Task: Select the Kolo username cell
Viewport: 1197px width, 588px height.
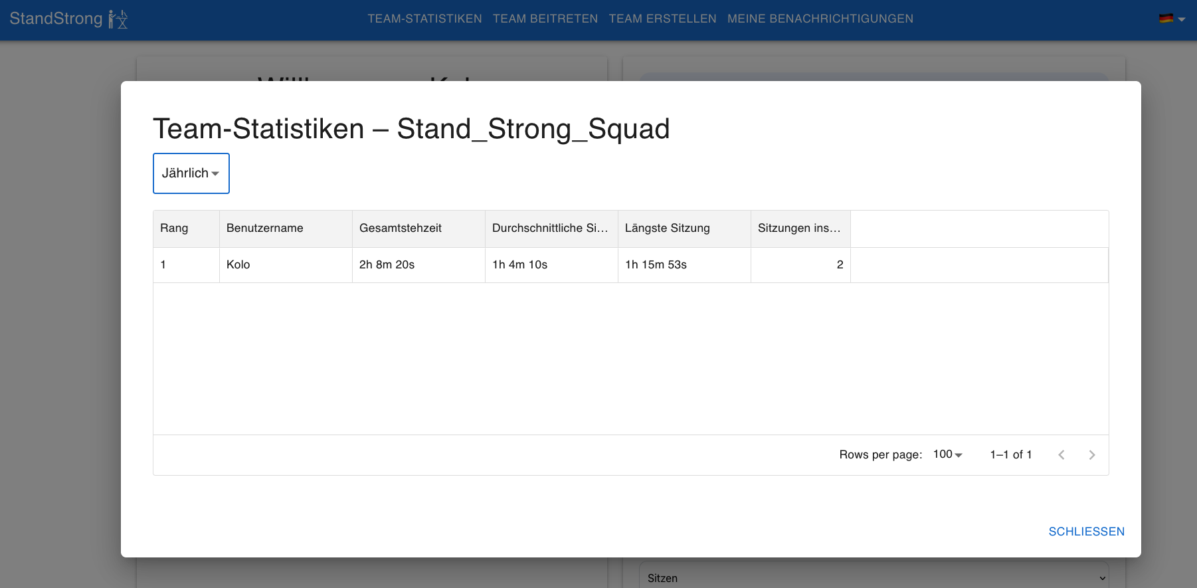Action: point(286,265)
